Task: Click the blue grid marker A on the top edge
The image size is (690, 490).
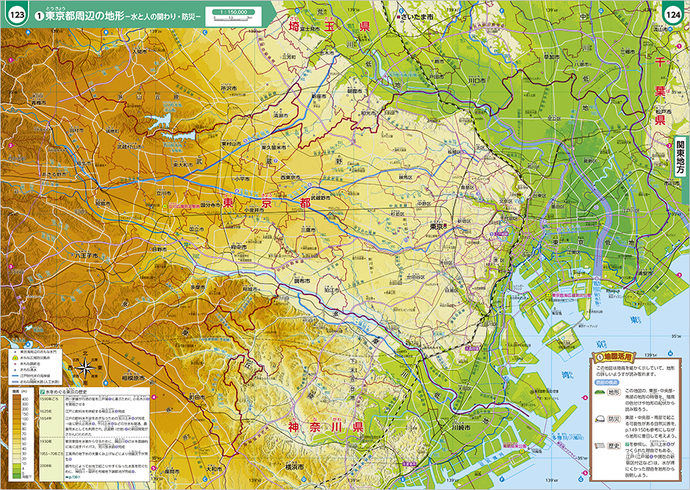Action: click(x=27, y=32)
